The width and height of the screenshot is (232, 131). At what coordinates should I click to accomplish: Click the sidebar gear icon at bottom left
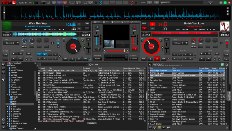click(x=3, y=119)
